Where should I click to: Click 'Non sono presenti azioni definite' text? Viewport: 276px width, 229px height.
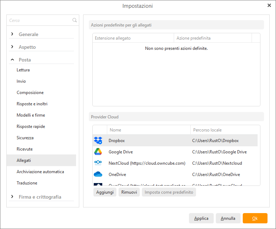tap(176, 48)
